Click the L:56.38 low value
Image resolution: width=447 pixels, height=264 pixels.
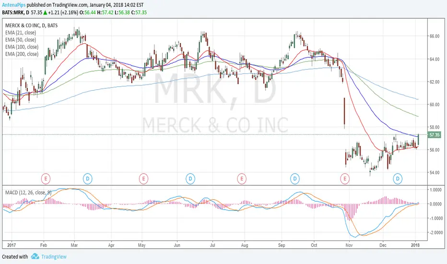(122, 12)
